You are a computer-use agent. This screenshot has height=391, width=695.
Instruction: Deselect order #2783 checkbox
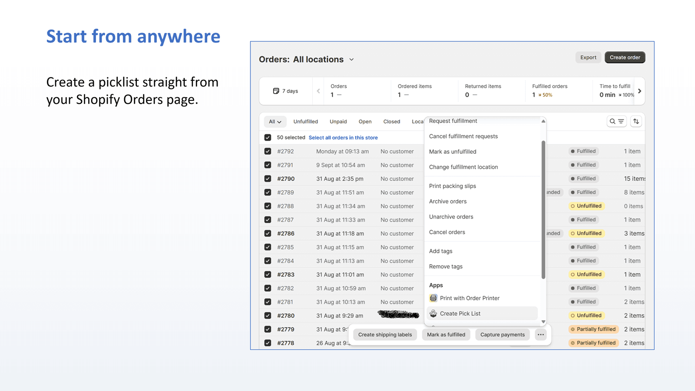[268, 275]
